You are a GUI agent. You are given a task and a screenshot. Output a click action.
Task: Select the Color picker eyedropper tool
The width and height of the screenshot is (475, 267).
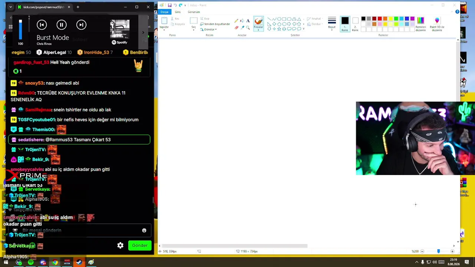pos(242,27)
